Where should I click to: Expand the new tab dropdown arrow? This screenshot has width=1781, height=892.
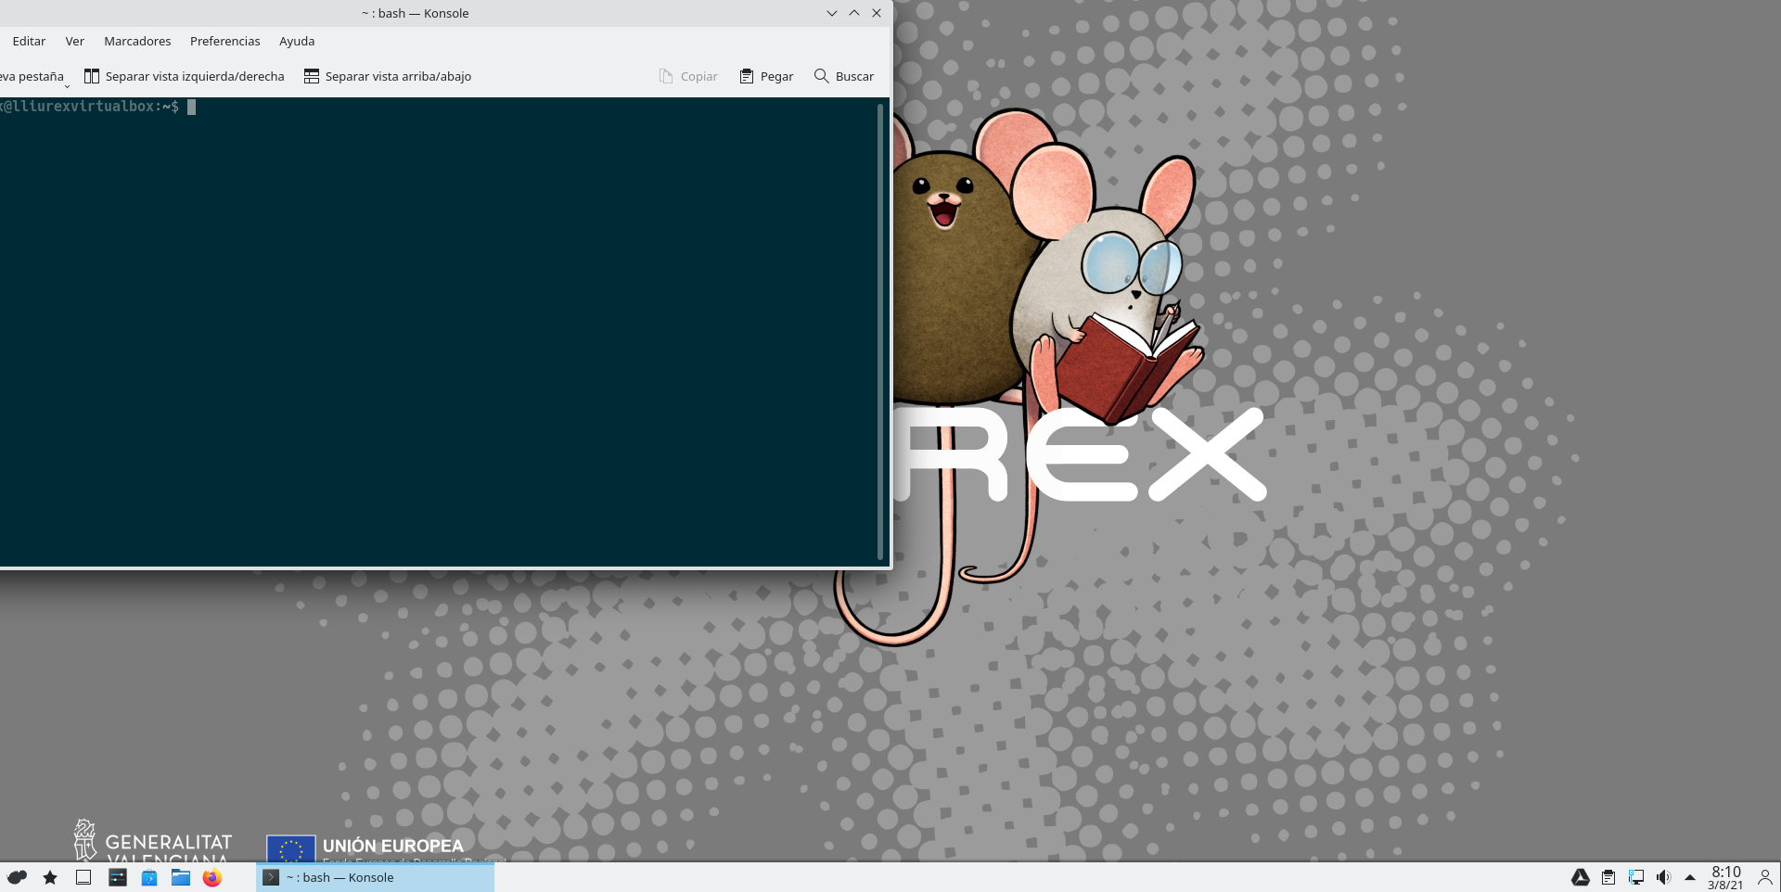pos(67,86)
